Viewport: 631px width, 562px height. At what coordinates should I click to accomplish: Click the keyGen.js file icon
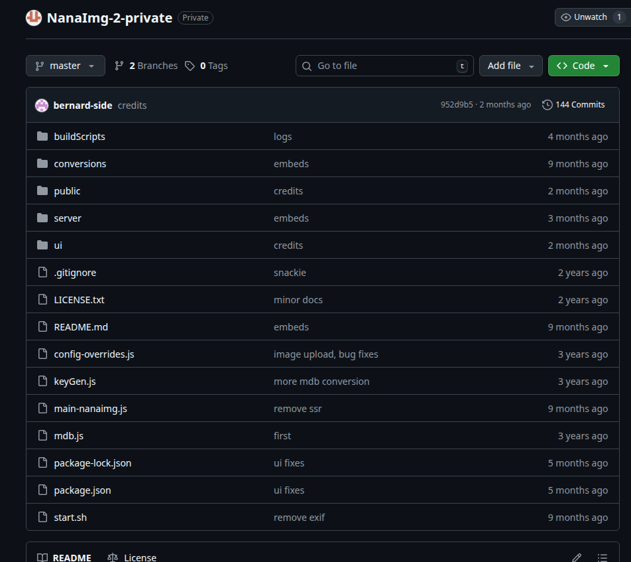point(42,381)
